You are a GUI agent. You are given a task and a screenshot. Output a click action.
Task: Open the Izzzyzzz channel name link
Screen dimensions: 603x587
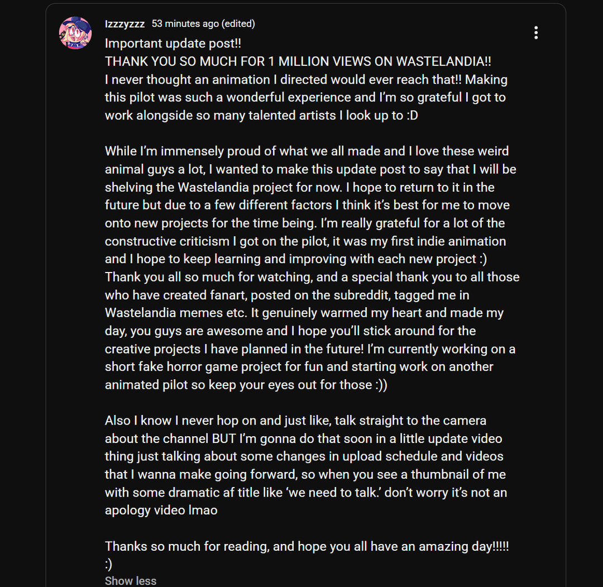coord(125,24)
